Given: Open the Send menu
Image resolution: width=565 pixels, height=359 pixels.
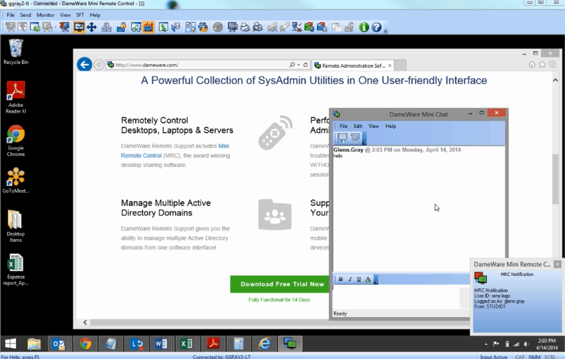Looking at the screenshot, I should pos(25,15).
